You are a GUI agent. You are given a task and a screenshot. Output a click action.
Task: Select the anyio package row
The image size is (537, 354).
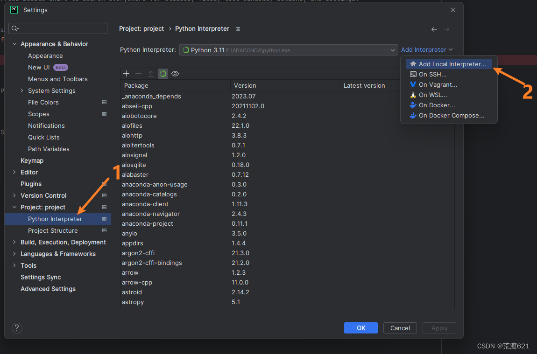(287, 233)
